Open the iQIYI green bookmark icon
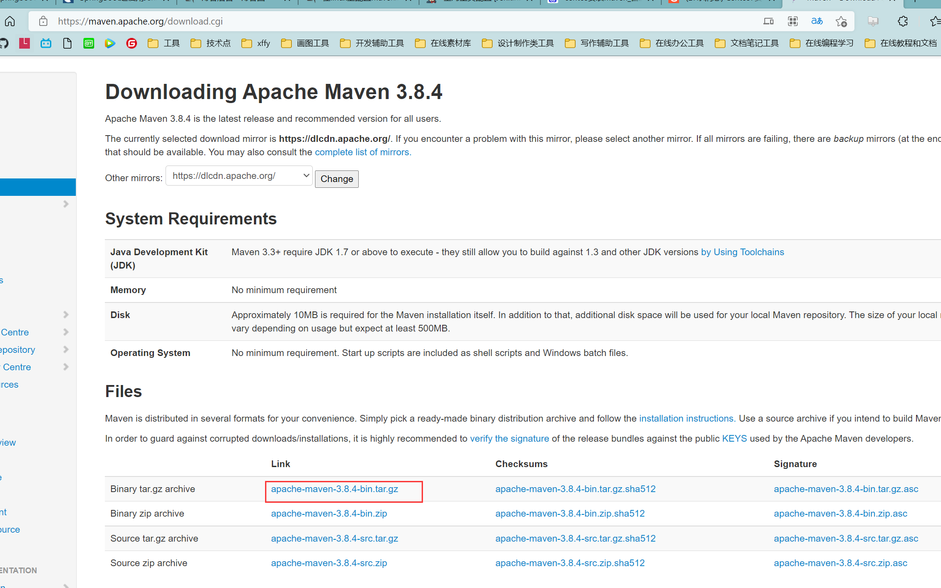The image size is (941, 588). click(89, 43)
